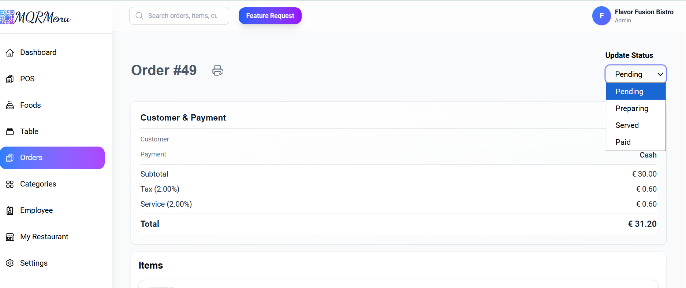
Task: Click the POS sidebar icon
Action: 10,79
